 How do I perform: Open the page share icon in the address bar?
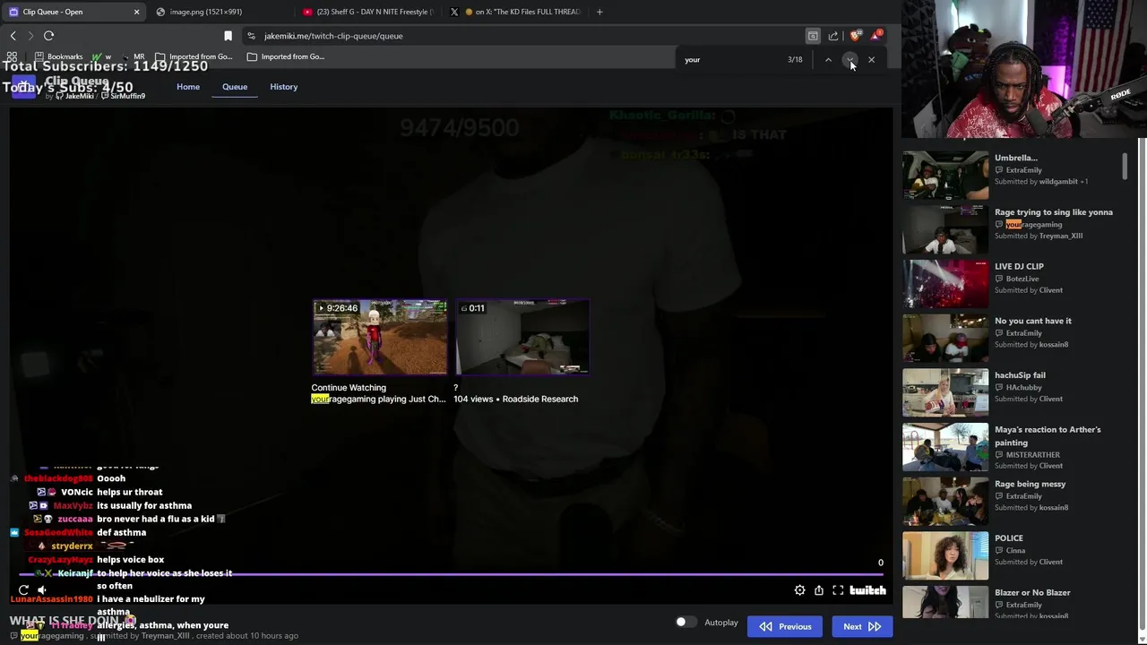click(833, 36)
